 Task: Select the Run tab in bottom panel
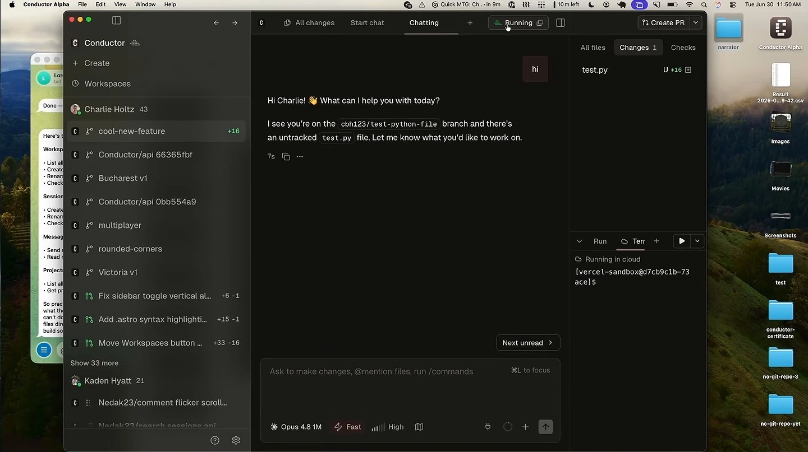(x=600, y=241)
